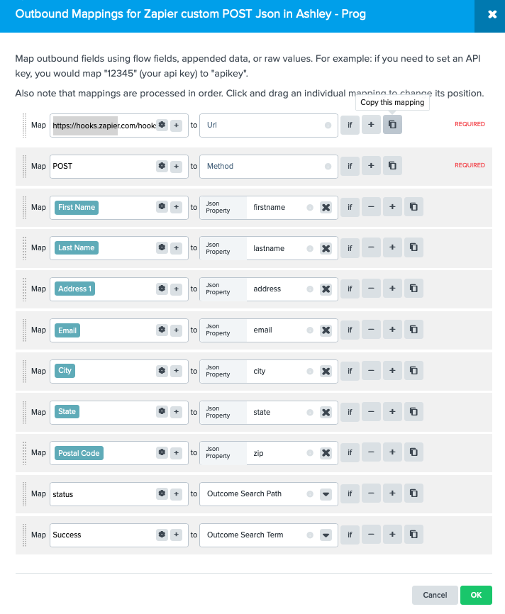Add a field with plus in the Success input

(x=177, y=535)
